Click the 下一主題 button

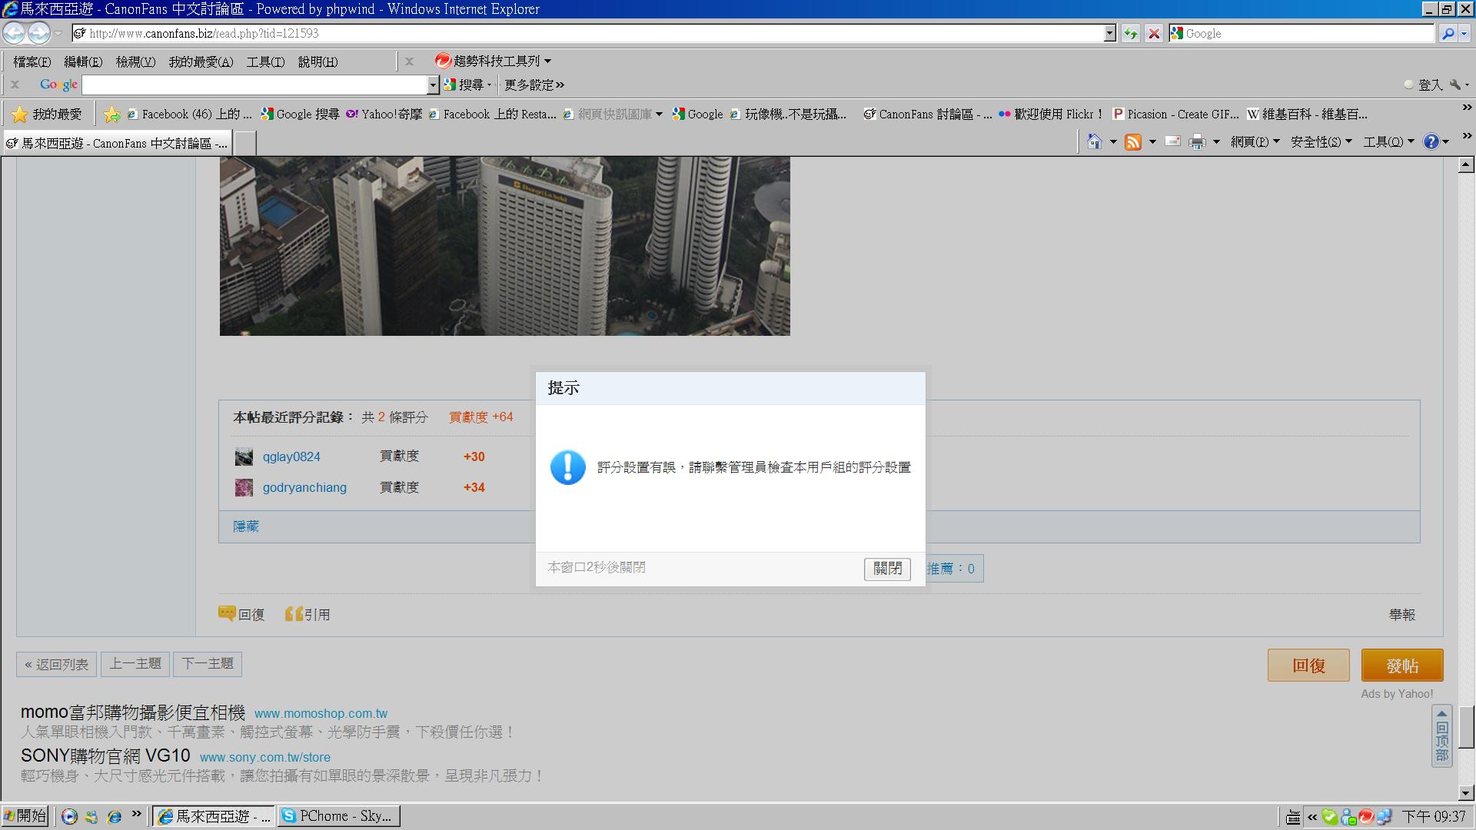[208, 664]
